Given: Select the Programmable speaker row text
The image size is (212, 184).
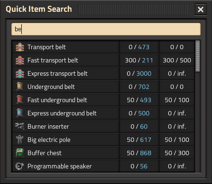Looking at the screenshot, I should [60, 166].
